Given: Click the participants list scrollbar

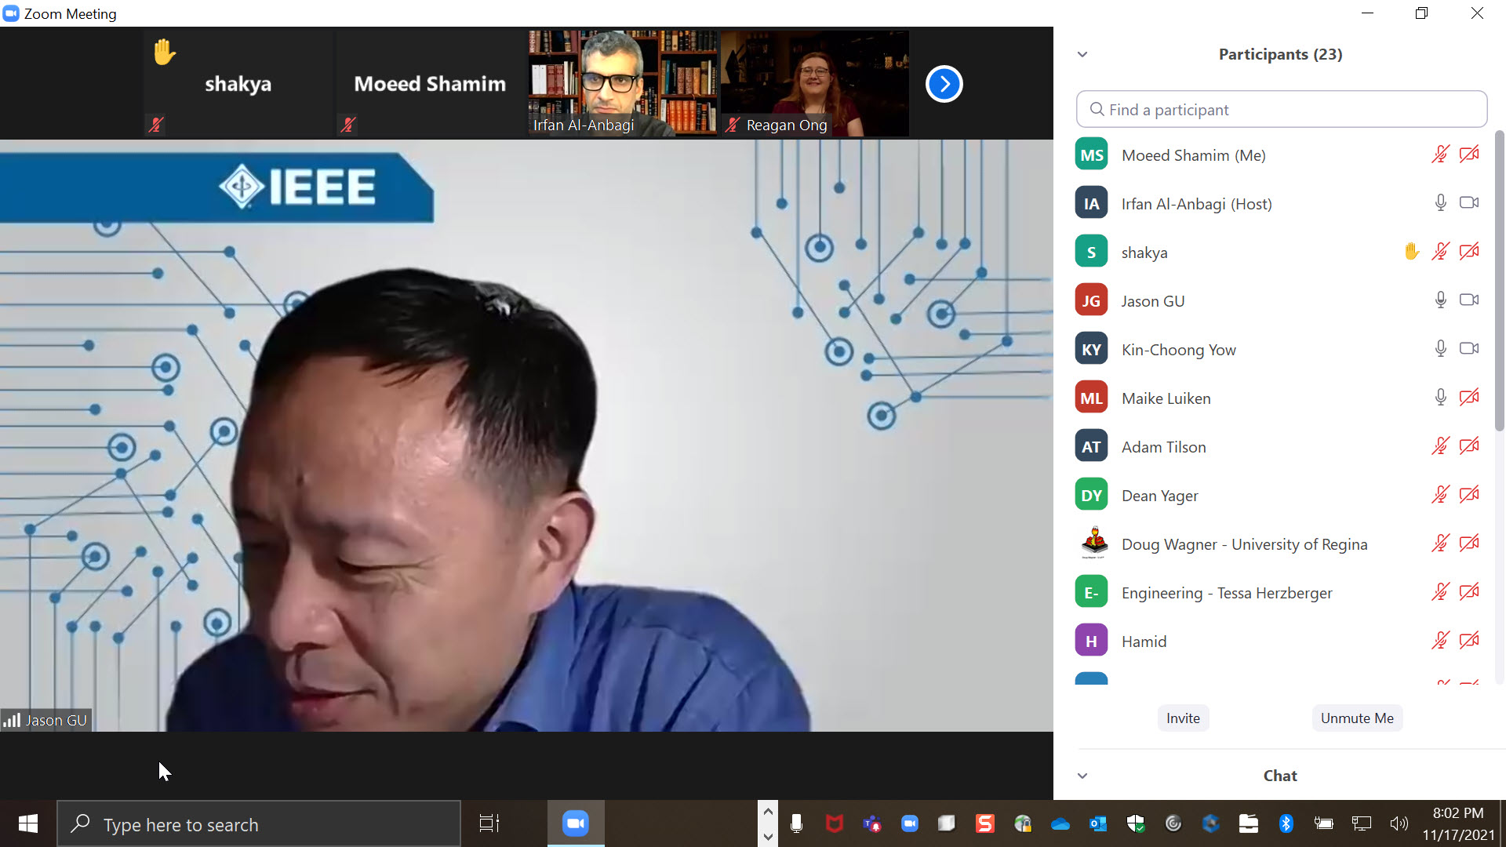Looking at the screenshot, I should [x=1499, y=281].
